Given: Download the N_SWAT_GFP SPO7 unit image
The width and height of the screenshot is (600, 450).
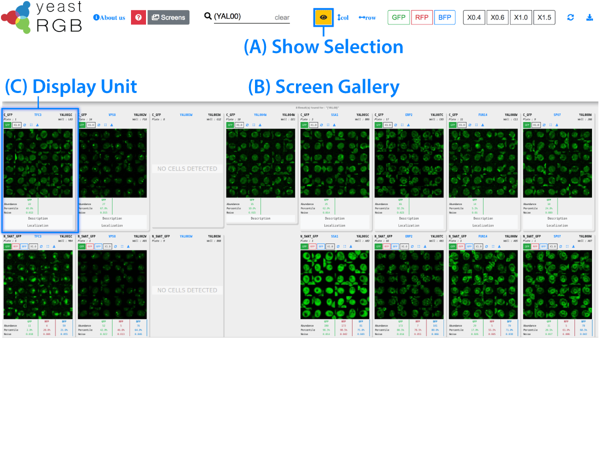Looking at the screenshot, I should coord(573,246).
